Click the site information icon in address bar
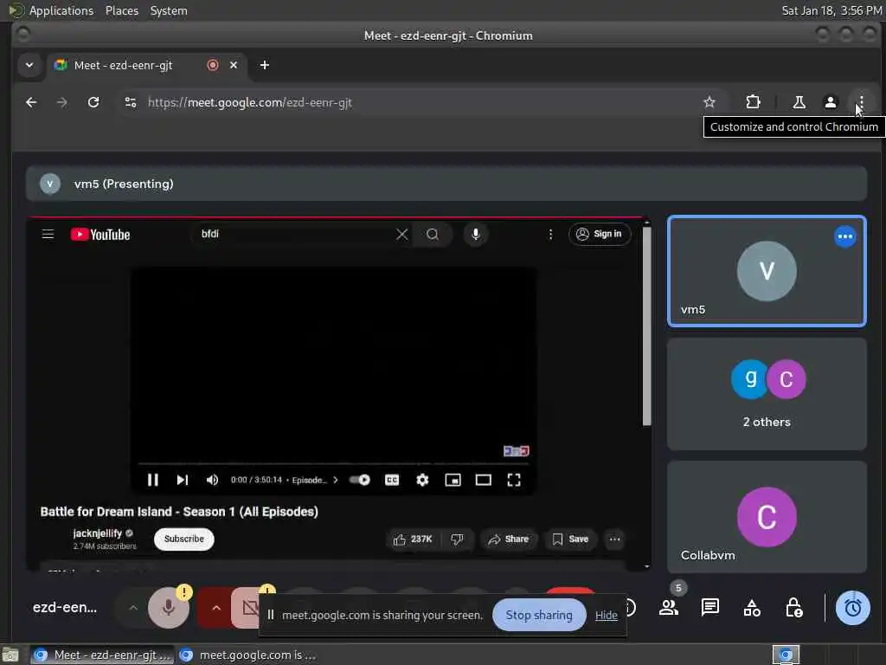The height and width of the screenshot is (665, 886). point(131,102)
